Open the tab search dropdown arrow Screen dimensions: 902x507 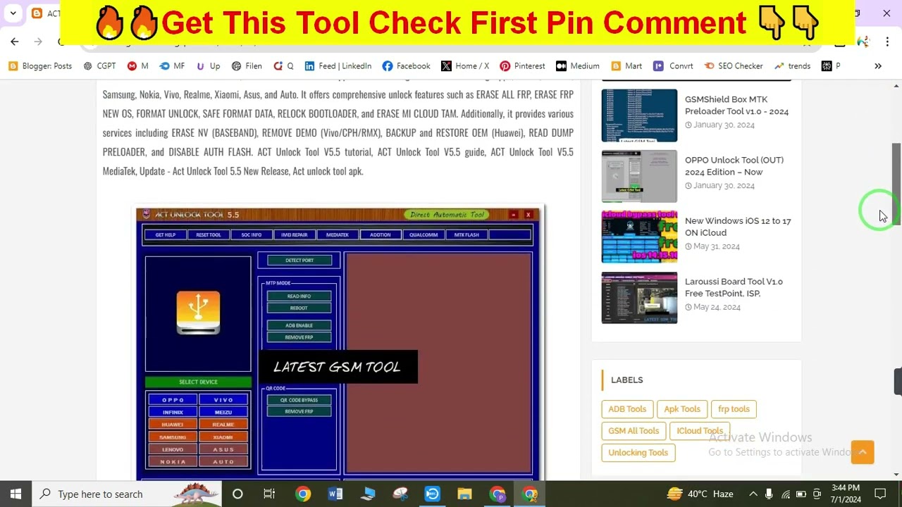(13, 13)
